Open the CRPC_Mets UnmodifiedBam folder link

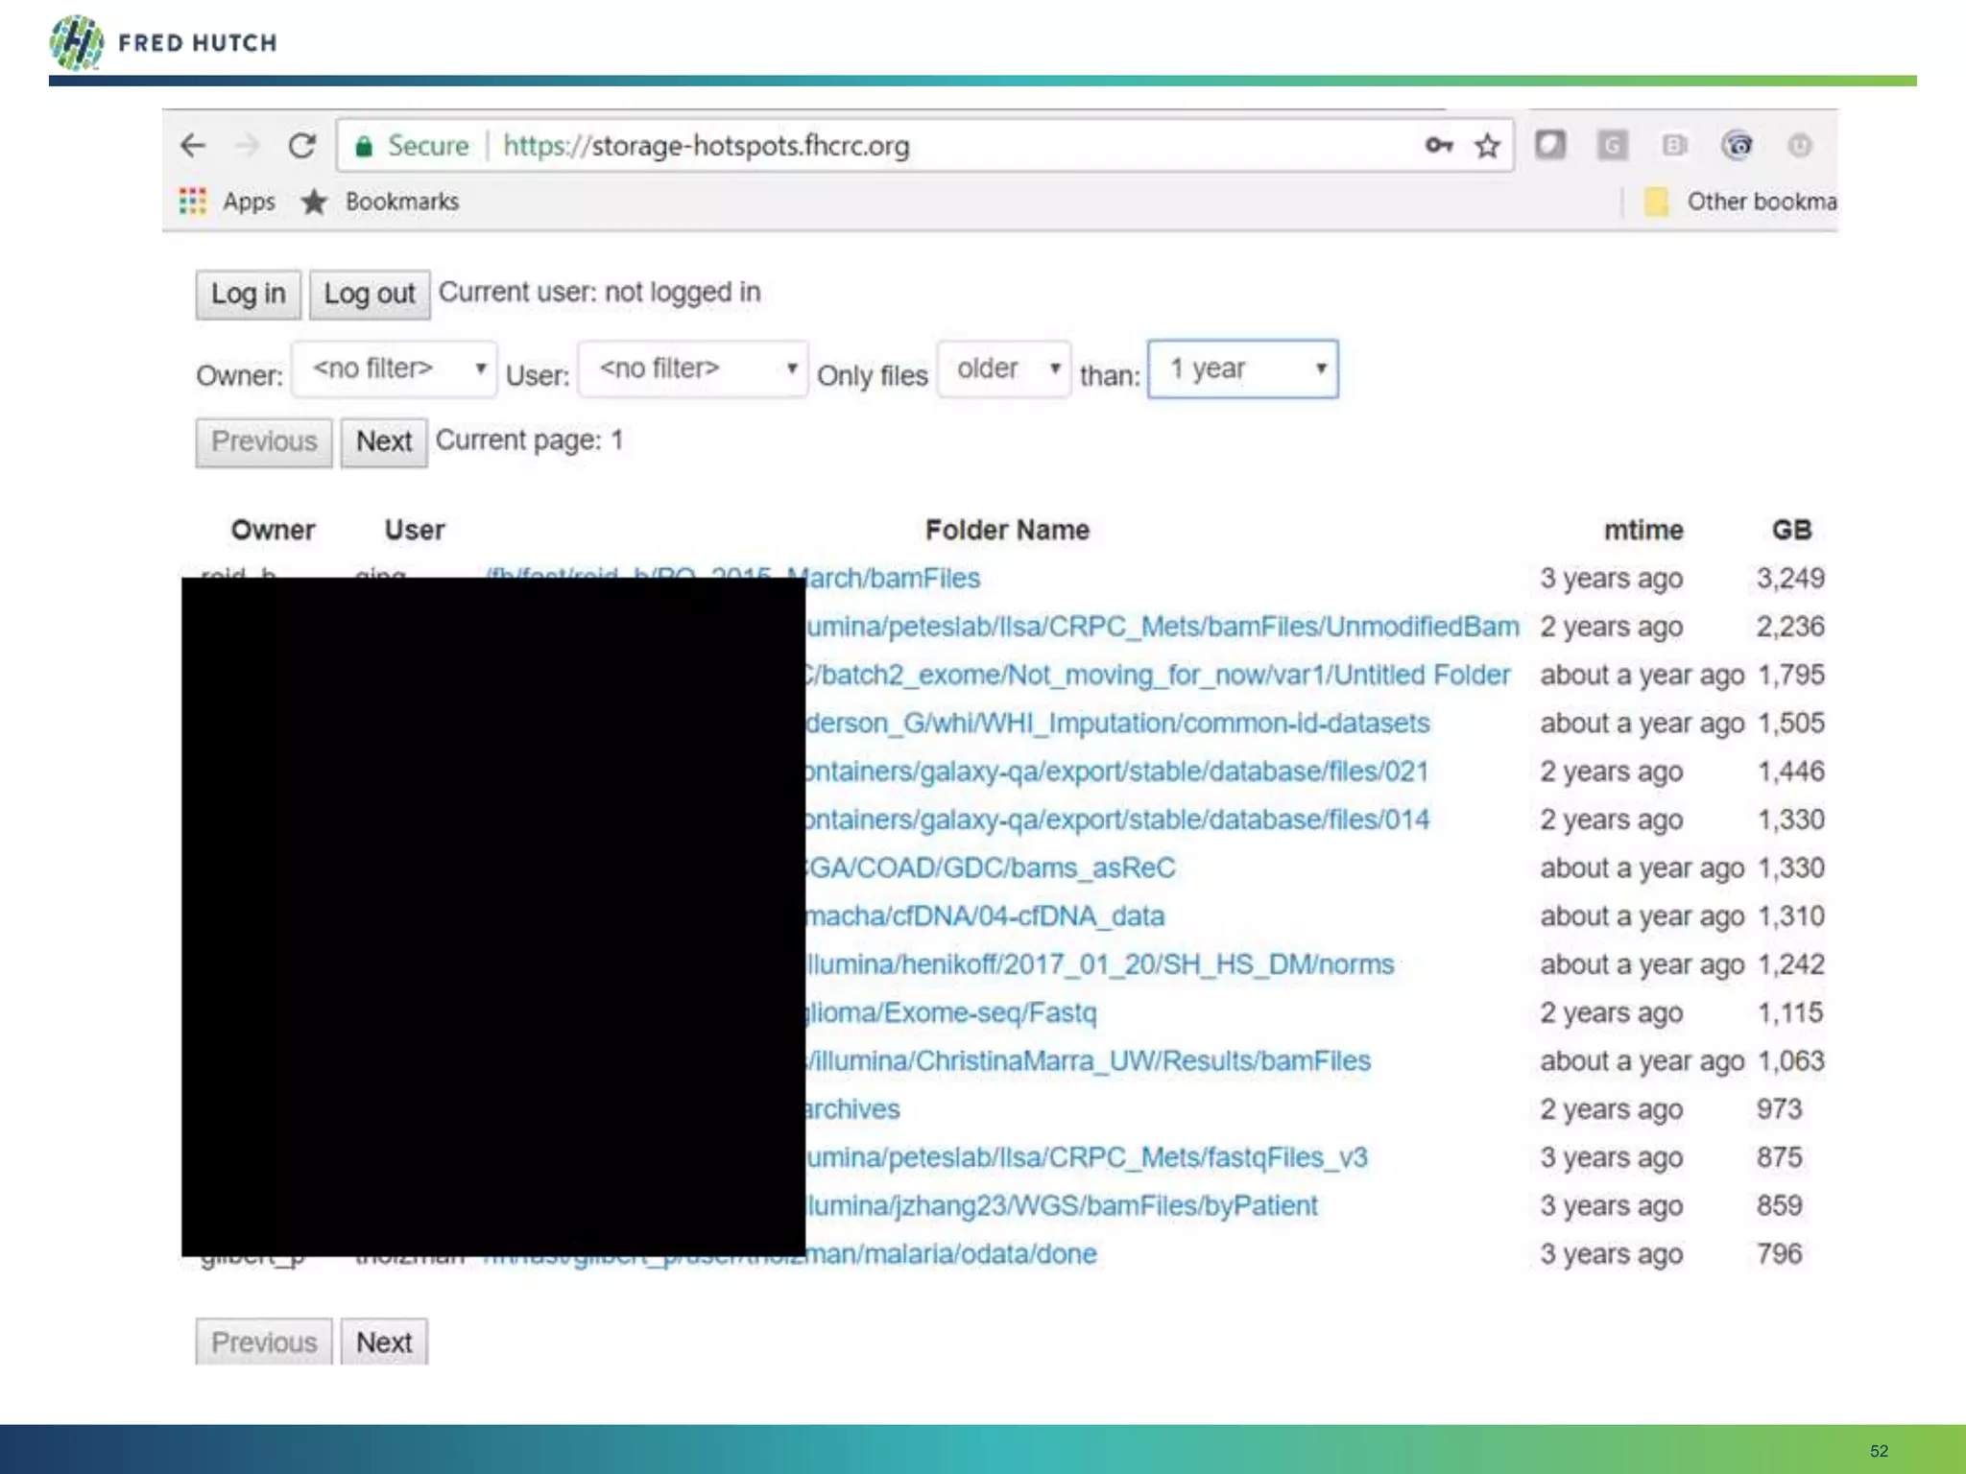pyautogui.click(x=1162, y=627)
